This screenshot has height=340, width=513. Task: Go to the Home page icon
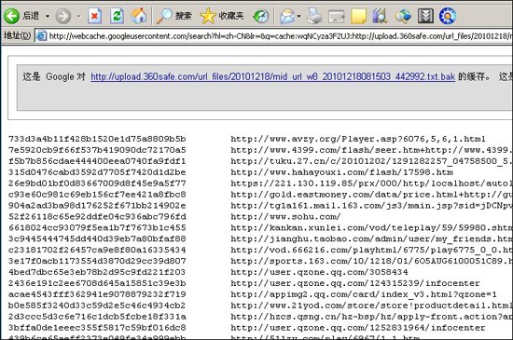[139, 16]
